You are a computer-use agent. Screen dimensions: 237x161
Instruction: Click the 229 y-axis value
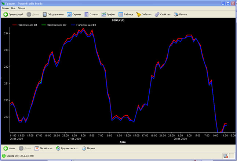pyautogui.click(x=6, y=117)
